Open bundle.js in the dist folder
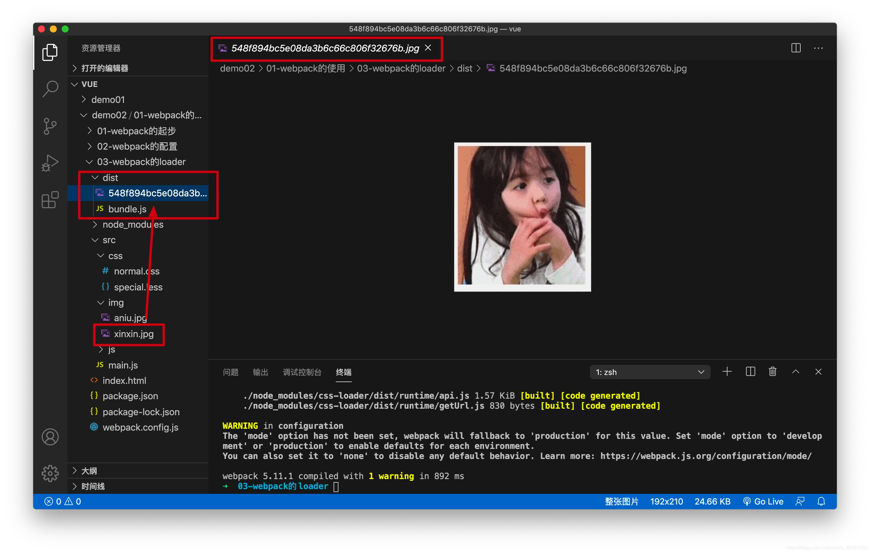The image size is (870, 553). click(x=138, y=209)
